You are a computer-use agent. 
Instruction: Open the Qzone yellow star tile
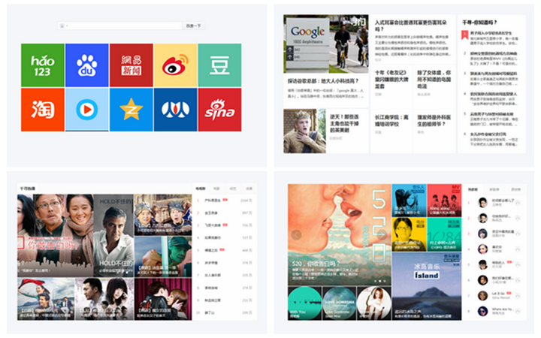[x=131, y=110]
